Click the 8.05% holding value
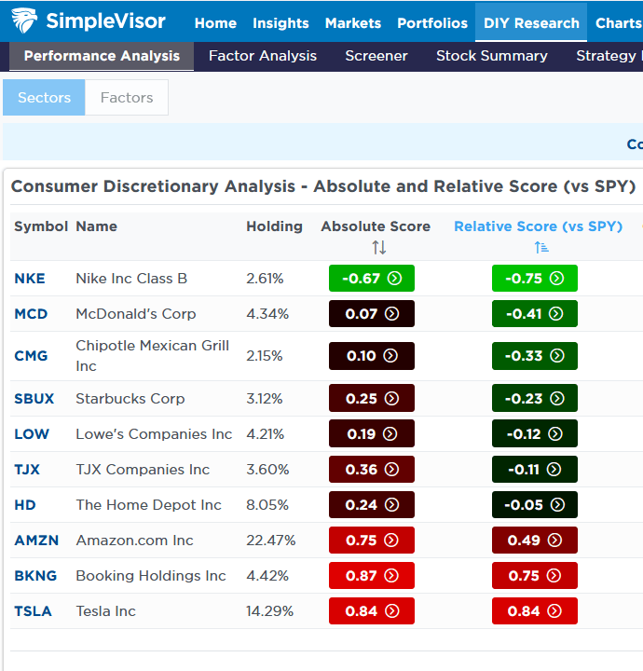The width and height of the screenshot is (643, 671). click(x=267, y=505)
